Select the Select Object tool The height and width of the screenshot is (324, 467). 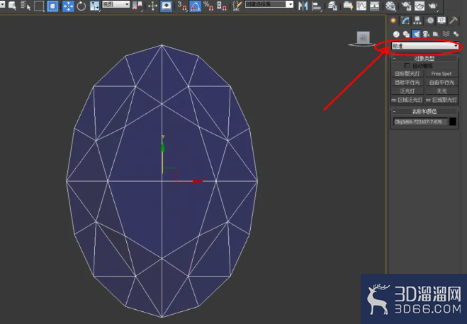(12, 6)
